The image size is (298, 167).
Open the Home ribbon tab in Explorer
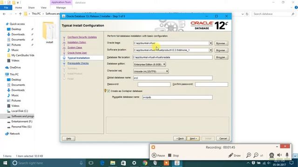pos(19,7)
